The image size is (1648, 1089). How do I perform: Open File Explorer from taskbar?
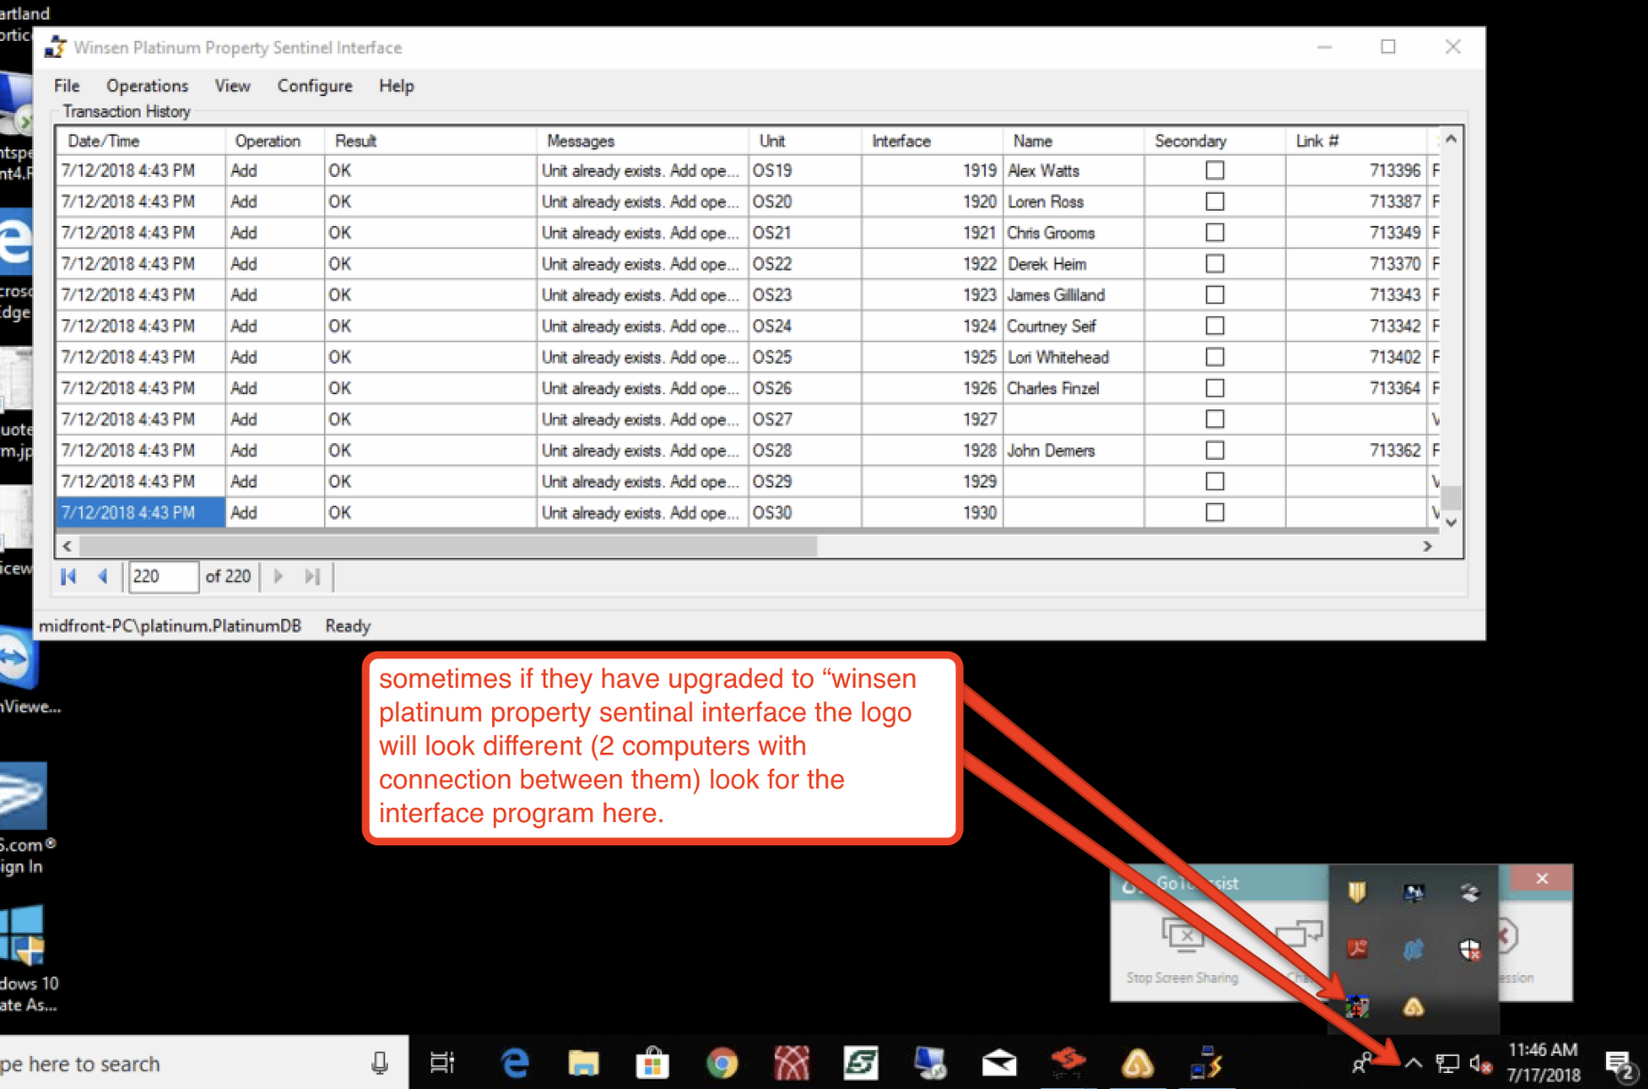[x=583, y=1062]
